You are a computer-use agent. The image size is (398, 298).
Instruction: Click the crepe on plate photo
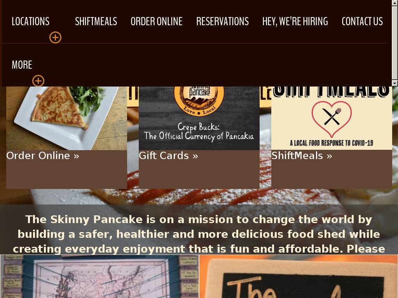pos(66,118)
